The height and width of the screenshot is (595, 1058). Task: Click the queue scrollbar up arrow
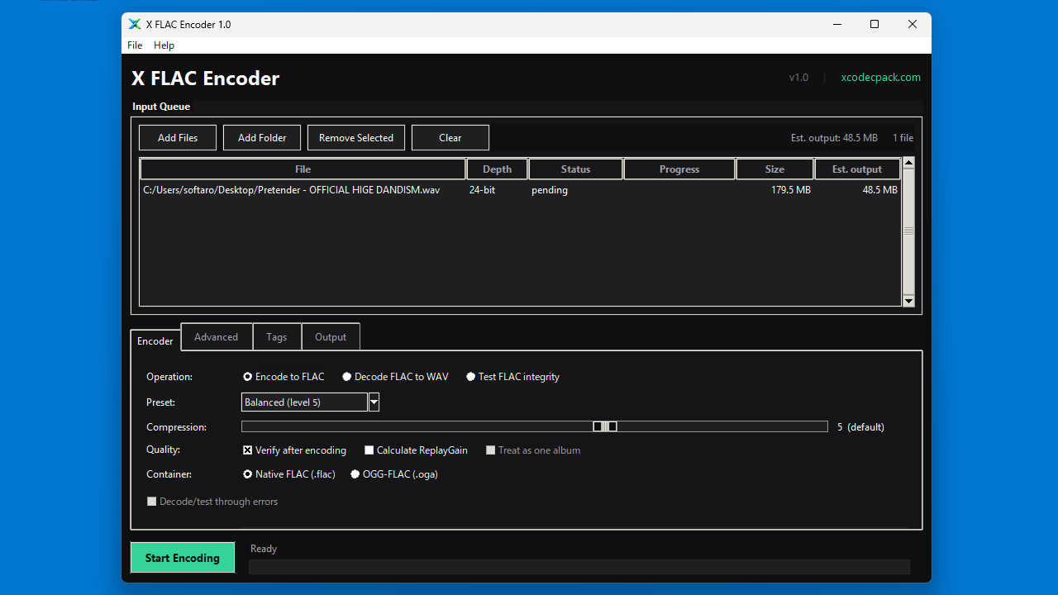(x=909, y=163)
